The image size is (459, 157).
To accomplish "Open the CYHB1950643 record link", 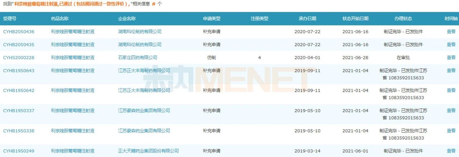I will [19, 70].
